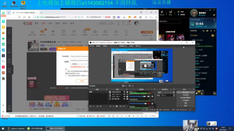Unmute the video capture device audio
Image resolution: width=234 pixels, height=131 pixels.
(149, 104)
